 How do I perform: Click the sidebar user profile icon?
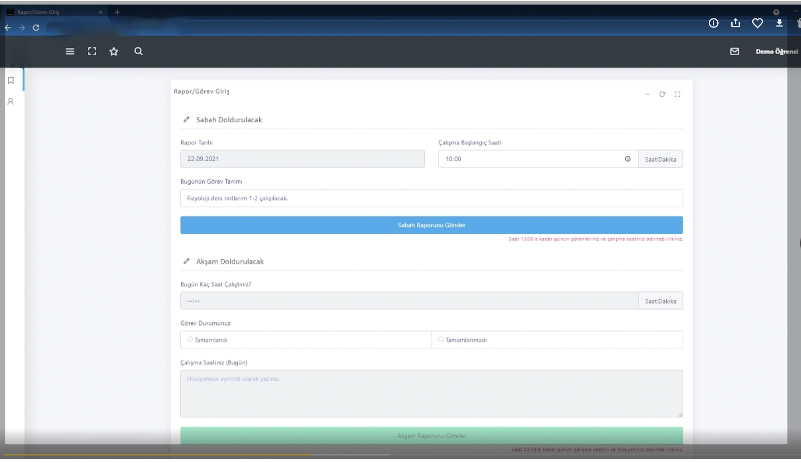11,101
